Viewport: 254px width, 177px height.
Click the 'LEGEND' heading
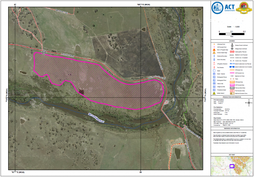coord(232,41)
